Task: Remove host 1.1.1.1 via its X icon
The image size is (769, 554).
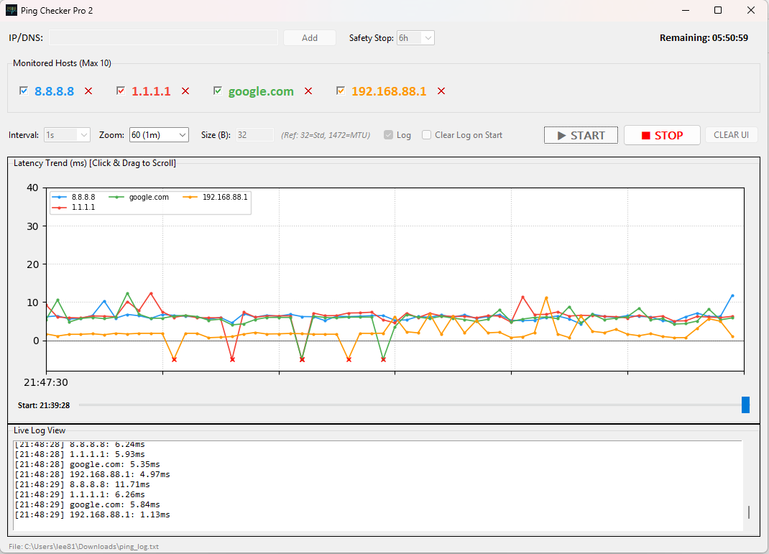Action: click(x=185, y=91)
